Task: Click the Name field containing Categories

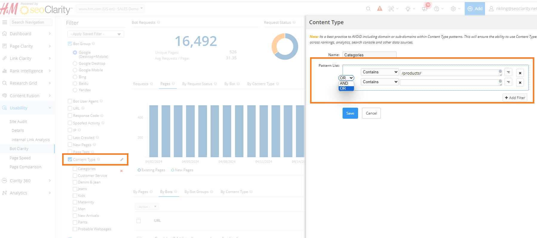Action: tap(369, 55)
